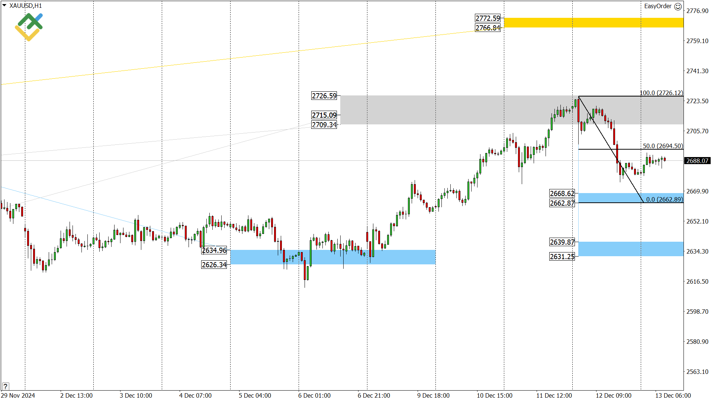Image resolution: width=714 pixels, height=401 pixels.
Task: Select the Fibonacci 100.0 (2726.12) level label
Action: 661,93
